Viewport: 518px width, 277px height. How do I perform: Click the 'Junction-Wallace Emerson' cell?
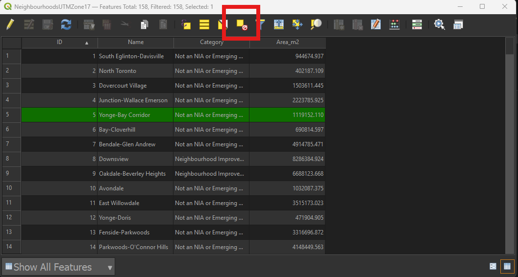click(x=135, y=100)
